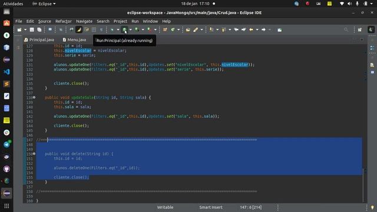The width and height of the screenshot is (377, 212).
Task: Click the Open Perspective icon
Action: pos(360,30)
